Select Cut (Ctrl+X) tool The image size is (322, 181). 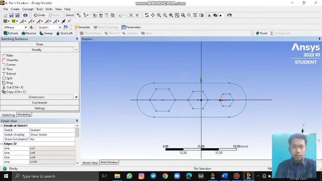tap(13, 87)
